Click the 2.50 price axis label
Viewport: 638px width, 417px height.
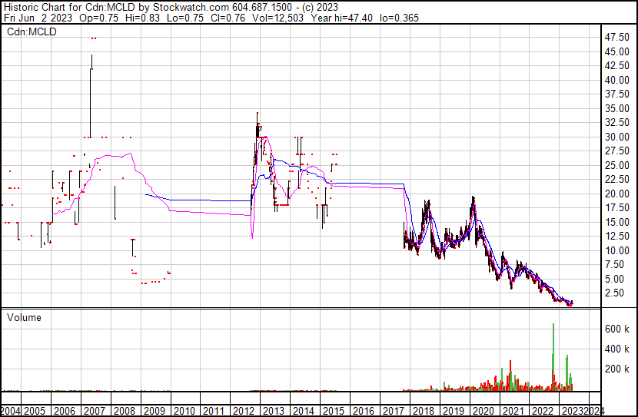614,293
